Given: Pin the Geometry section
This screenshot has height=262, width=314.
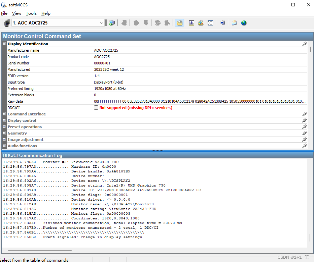Looking at the screenshot, I should pos(304,133).
